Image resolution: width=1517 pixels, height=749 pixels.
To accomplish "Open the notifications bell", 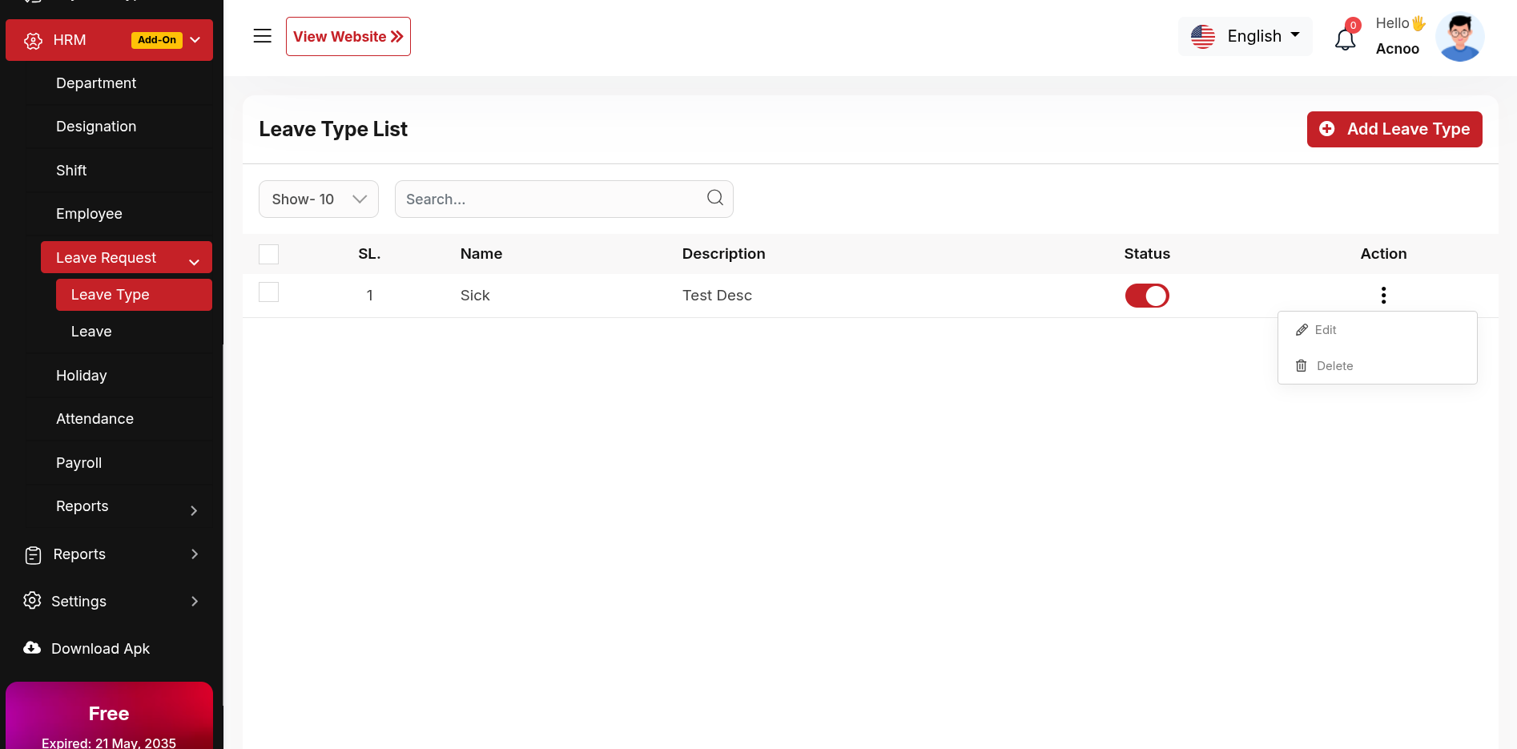I will (1345, 38).
